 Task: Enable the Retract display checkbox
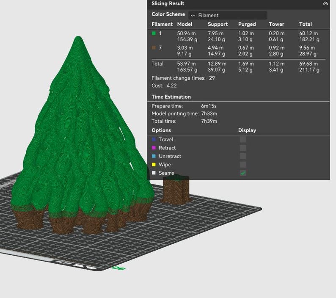pos(243,148)
